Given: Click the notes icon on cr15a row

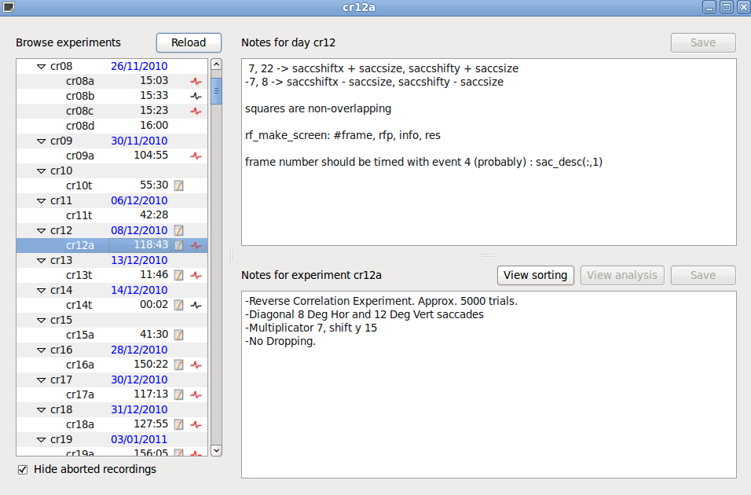Looking at the screenshot, I should tap(178, 335).
